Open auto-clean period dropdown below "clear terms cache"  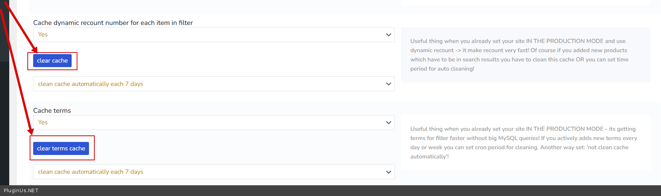(213, 172)
